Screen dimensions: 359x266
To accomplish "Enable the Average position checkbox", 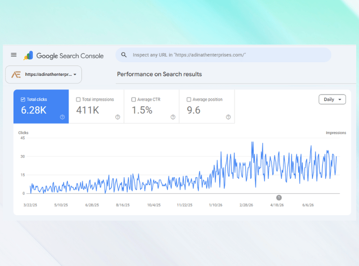I will 189,100.
